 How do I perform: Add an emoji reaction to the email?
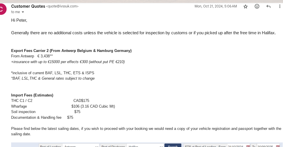[x=257, y=7]
